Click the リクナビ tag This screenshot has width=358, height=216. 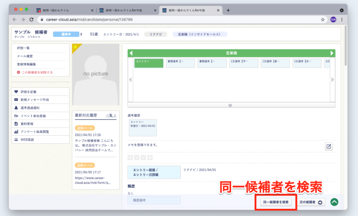pyautogui.click(x=156, y=34)
